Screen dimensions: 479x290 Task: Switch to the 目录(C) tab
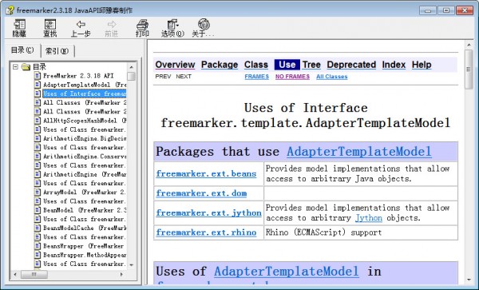pyautogui.click(x=22, y=50)
